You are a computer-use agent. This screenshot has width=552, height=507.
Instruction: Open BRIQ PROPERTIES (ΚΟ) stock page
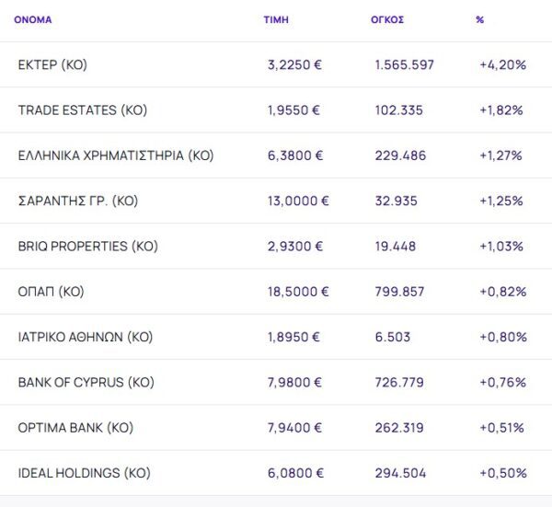pyautogui.click(x=87, y=247)
